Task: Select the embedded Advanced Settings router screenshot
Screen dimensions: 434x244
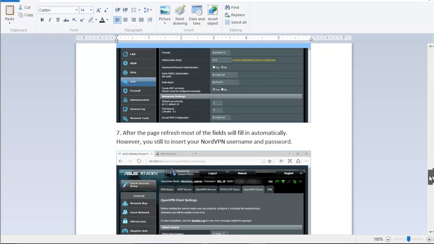Action: (214, 83)
